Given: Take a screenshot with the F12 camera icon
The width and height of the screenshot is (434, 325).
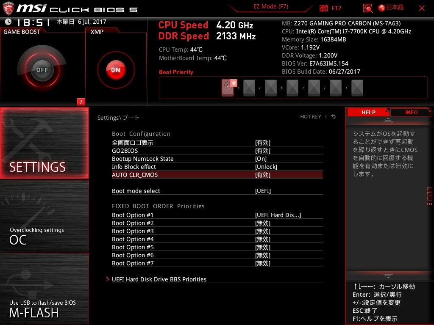Looking at the screenshot, I should click(x=323, y=8).
